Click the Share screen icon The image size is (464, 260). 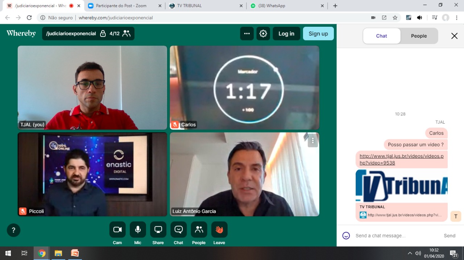(x=158, y=230)
